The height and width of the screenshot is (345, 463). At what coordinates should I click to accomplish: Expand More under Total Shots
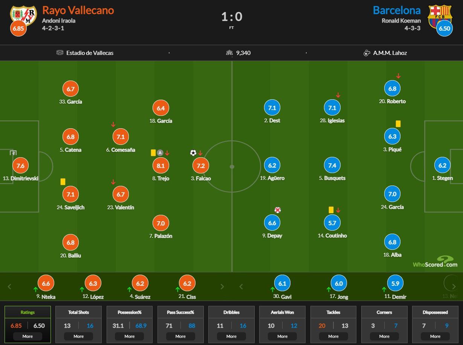point(78,336)
